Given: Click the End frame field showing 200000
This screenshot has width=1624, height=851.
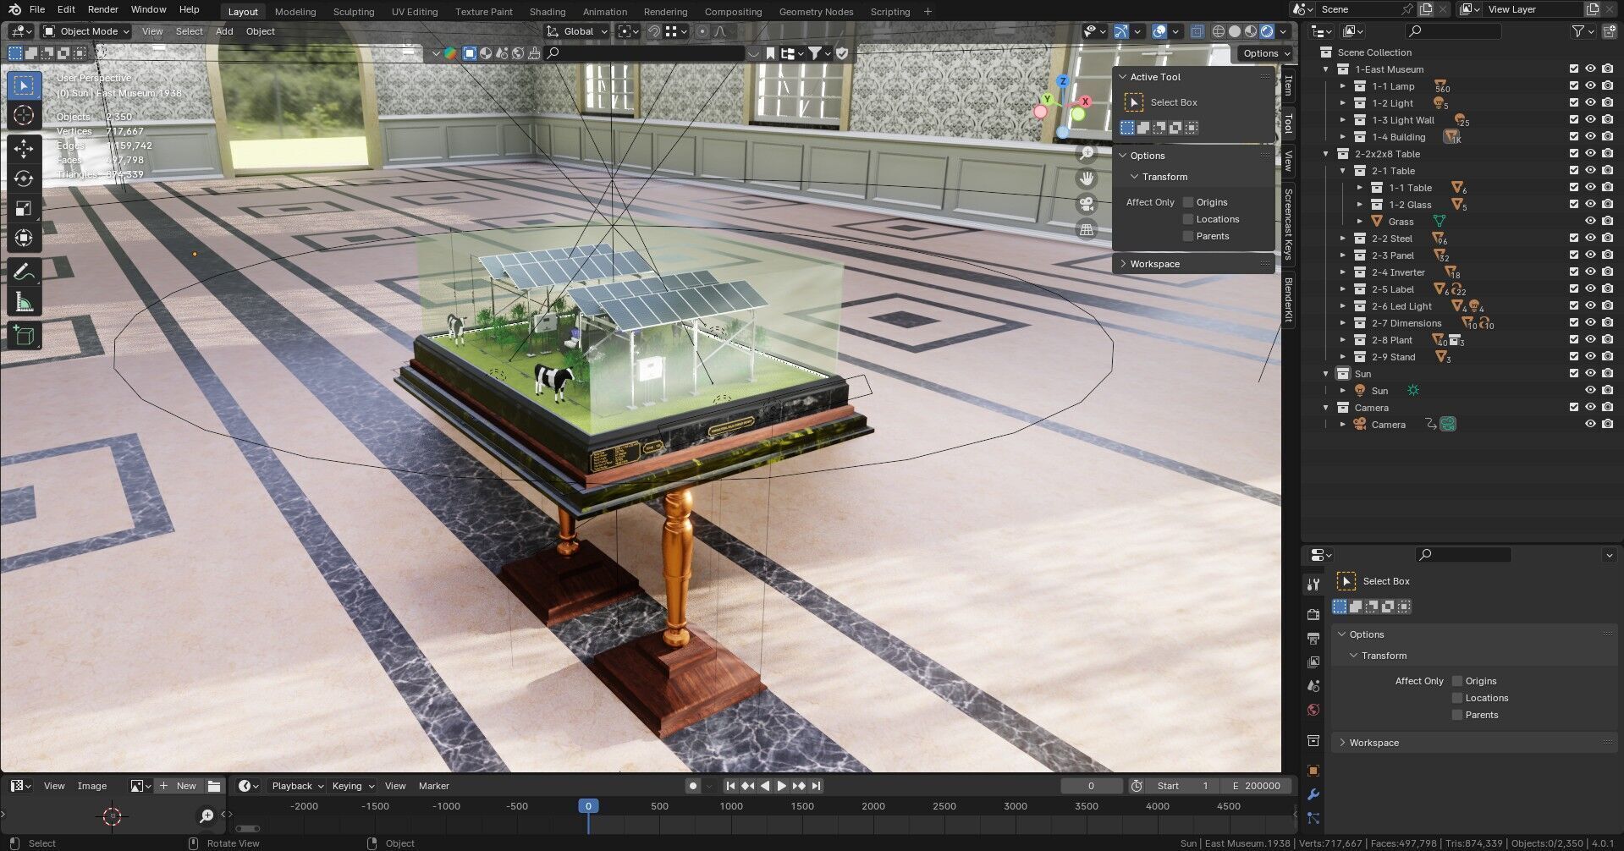Looking at the screenshot, I should point(1257,786).
